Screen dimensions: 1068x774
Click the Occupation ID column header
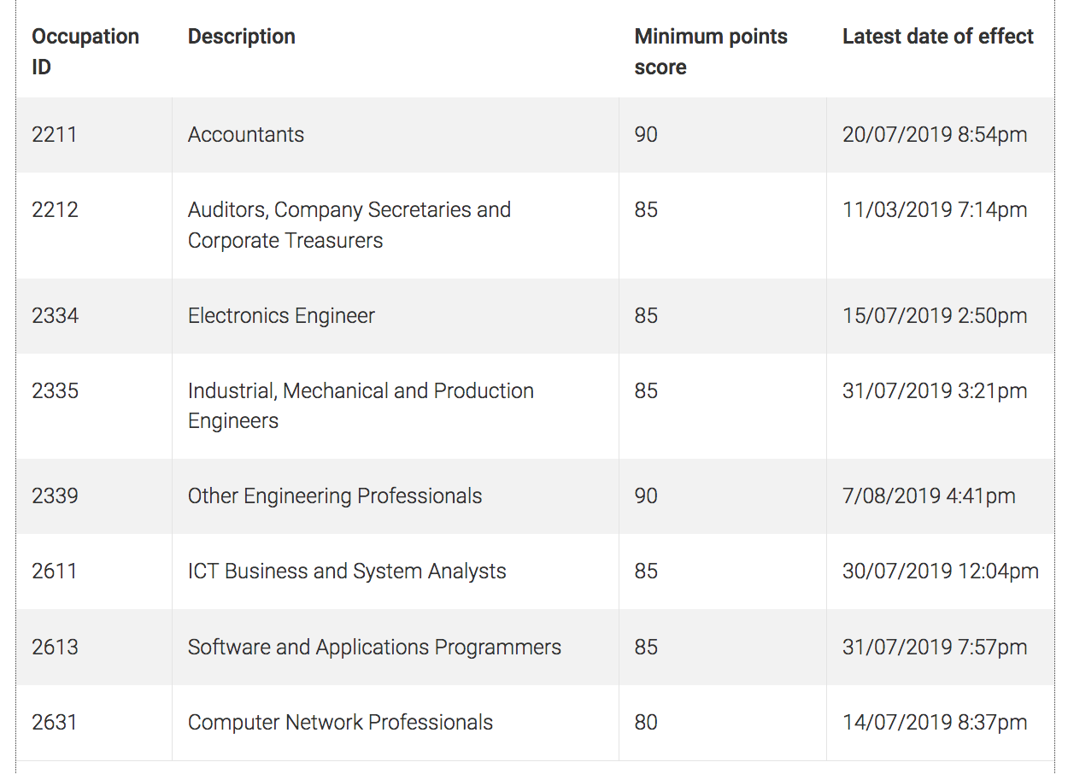pos(85,52)
